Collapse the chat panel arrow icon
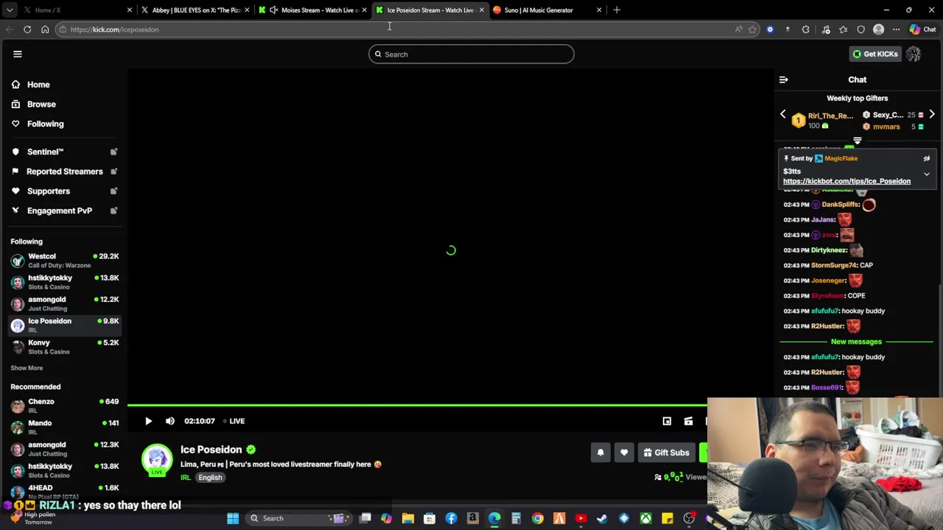The image size is (943, 530). click(x=784, y=79)
